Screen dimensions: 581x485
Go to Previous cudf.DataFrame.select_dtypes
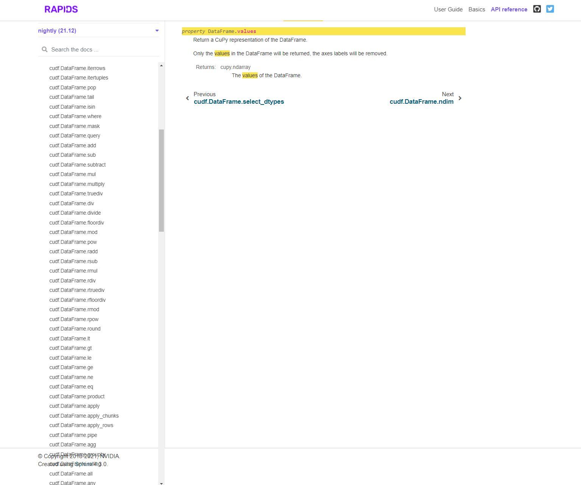click(x=239, y=101)
